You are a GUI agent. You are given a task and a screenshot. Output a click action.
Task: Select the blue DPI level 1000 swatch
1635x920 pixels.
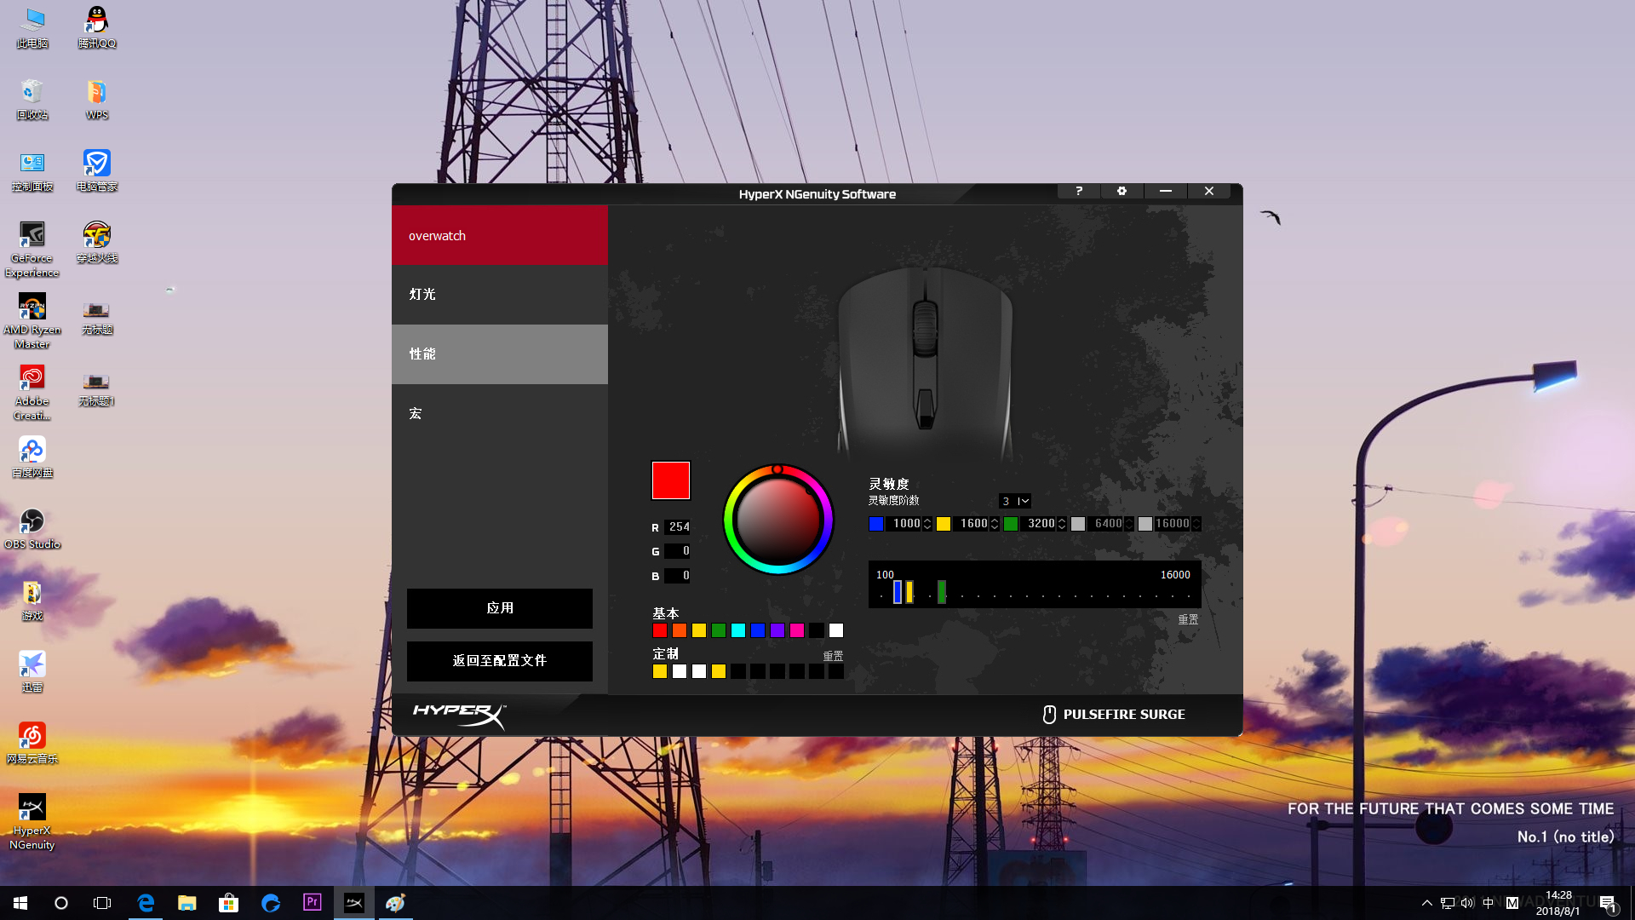click(876, 524)
